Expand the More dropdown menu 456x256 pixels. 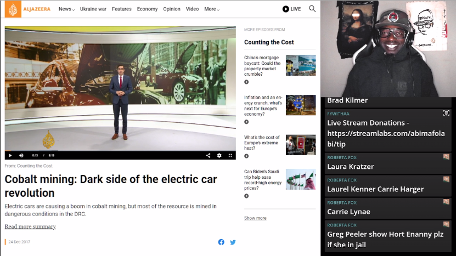[x=212, y=9]
